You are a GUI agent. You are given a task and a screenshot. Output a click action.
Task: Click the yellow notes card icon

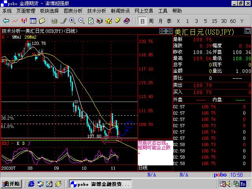coord(42,21)
